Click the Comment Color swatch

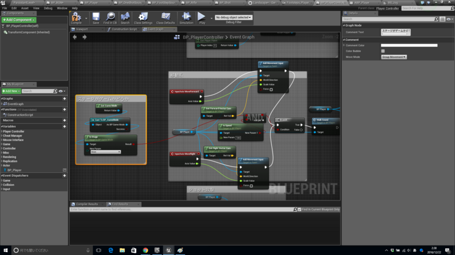409,45
